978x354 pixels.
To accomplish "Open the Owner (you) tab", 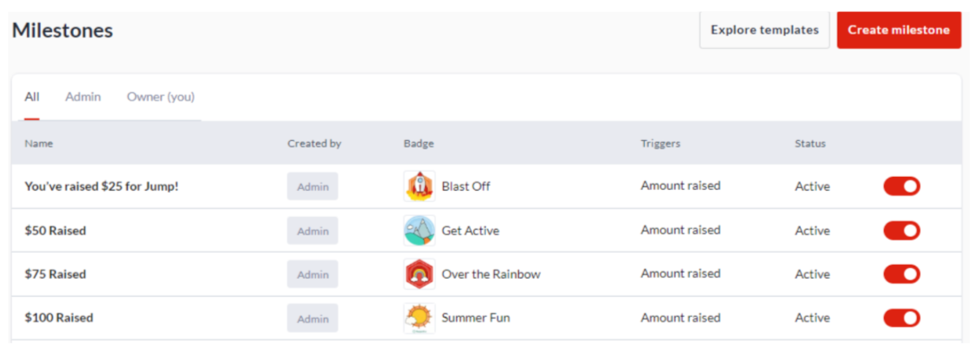I will click(160, 97).
